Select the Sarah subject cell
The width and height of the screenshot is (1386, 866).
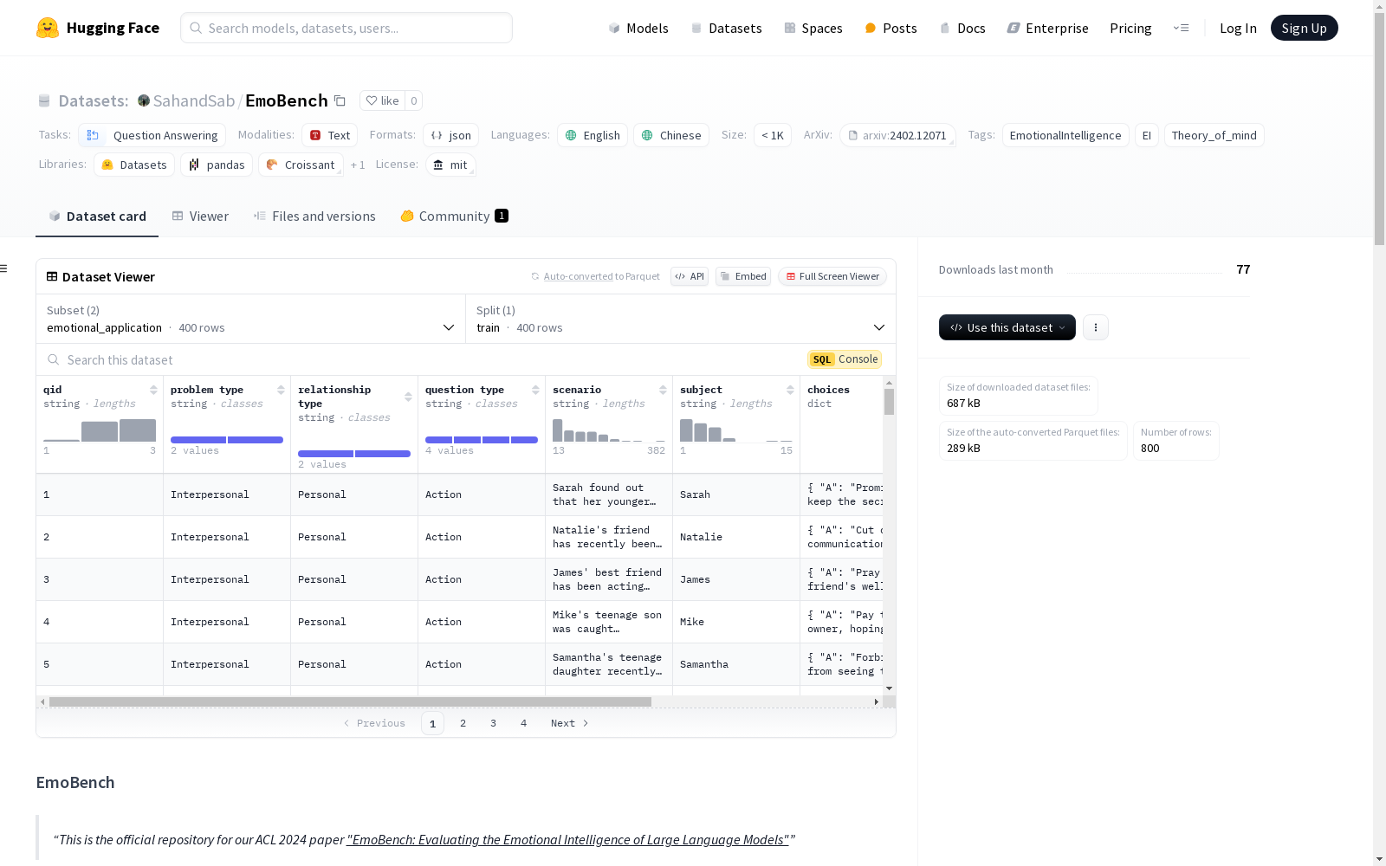point(736,494)
